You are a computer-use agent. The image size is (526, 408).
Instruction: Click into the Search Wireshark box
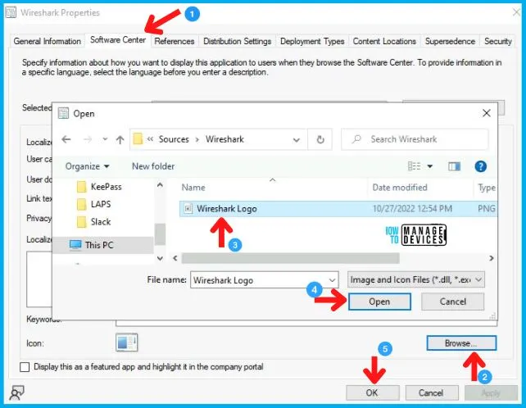[x=415, y=139]
